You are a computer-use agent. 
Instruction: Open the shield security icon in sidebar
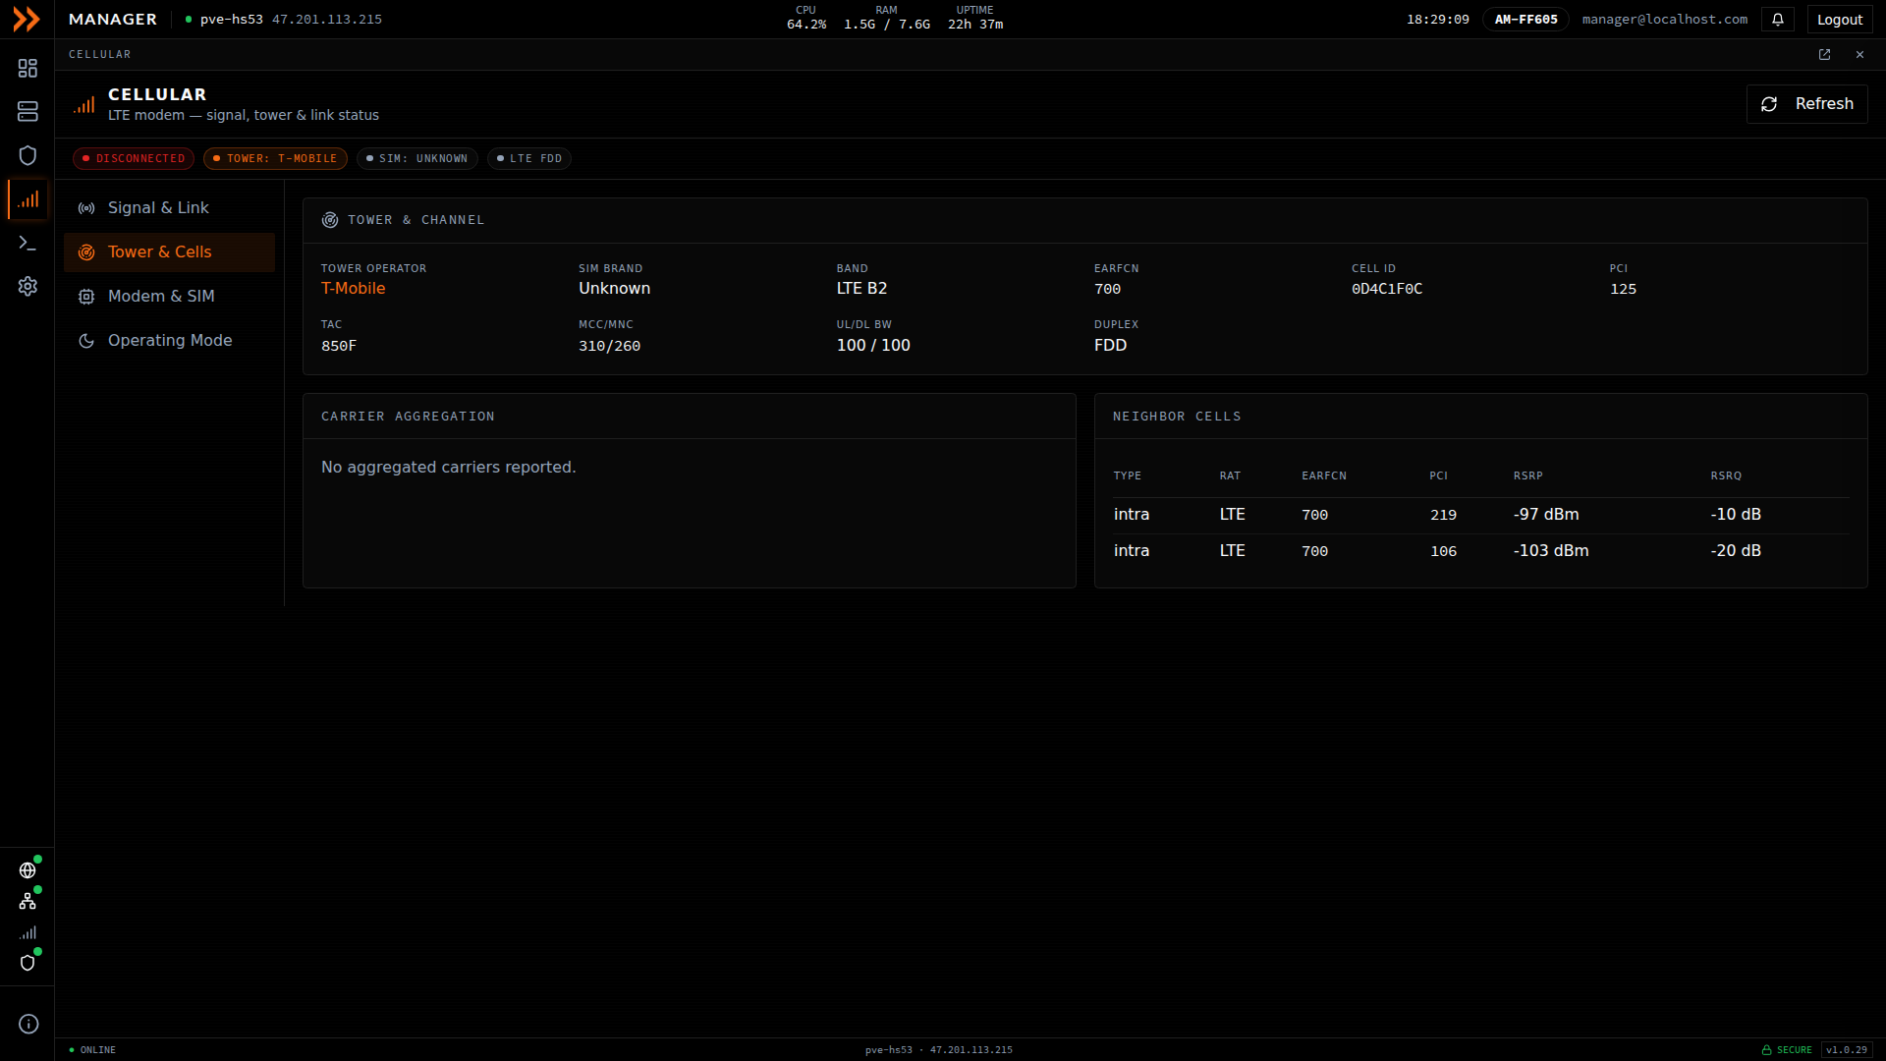(x=28, y=155)
